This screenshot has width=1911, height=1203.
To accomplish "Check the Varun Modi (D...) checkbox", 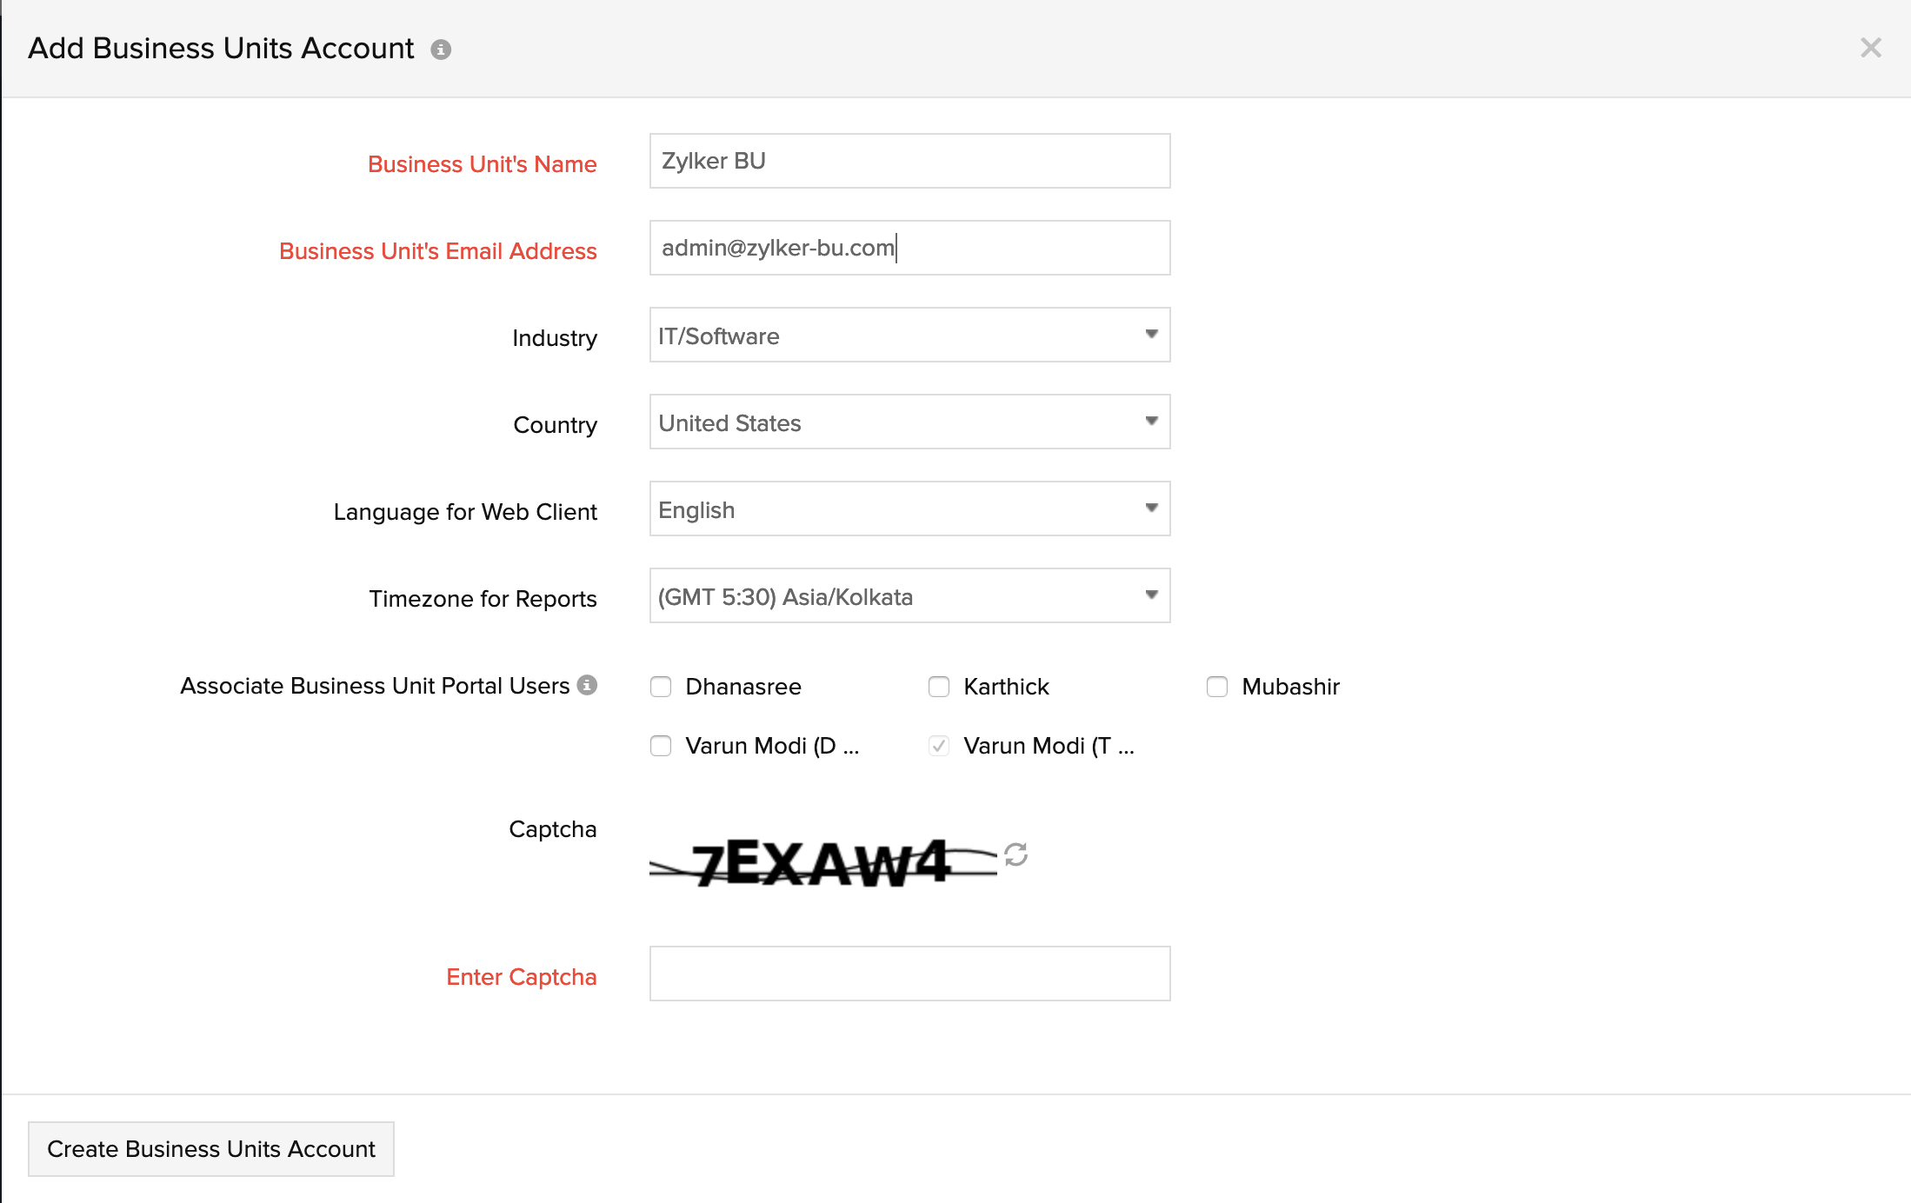I will pyautogui.click(x=661, y=746).
